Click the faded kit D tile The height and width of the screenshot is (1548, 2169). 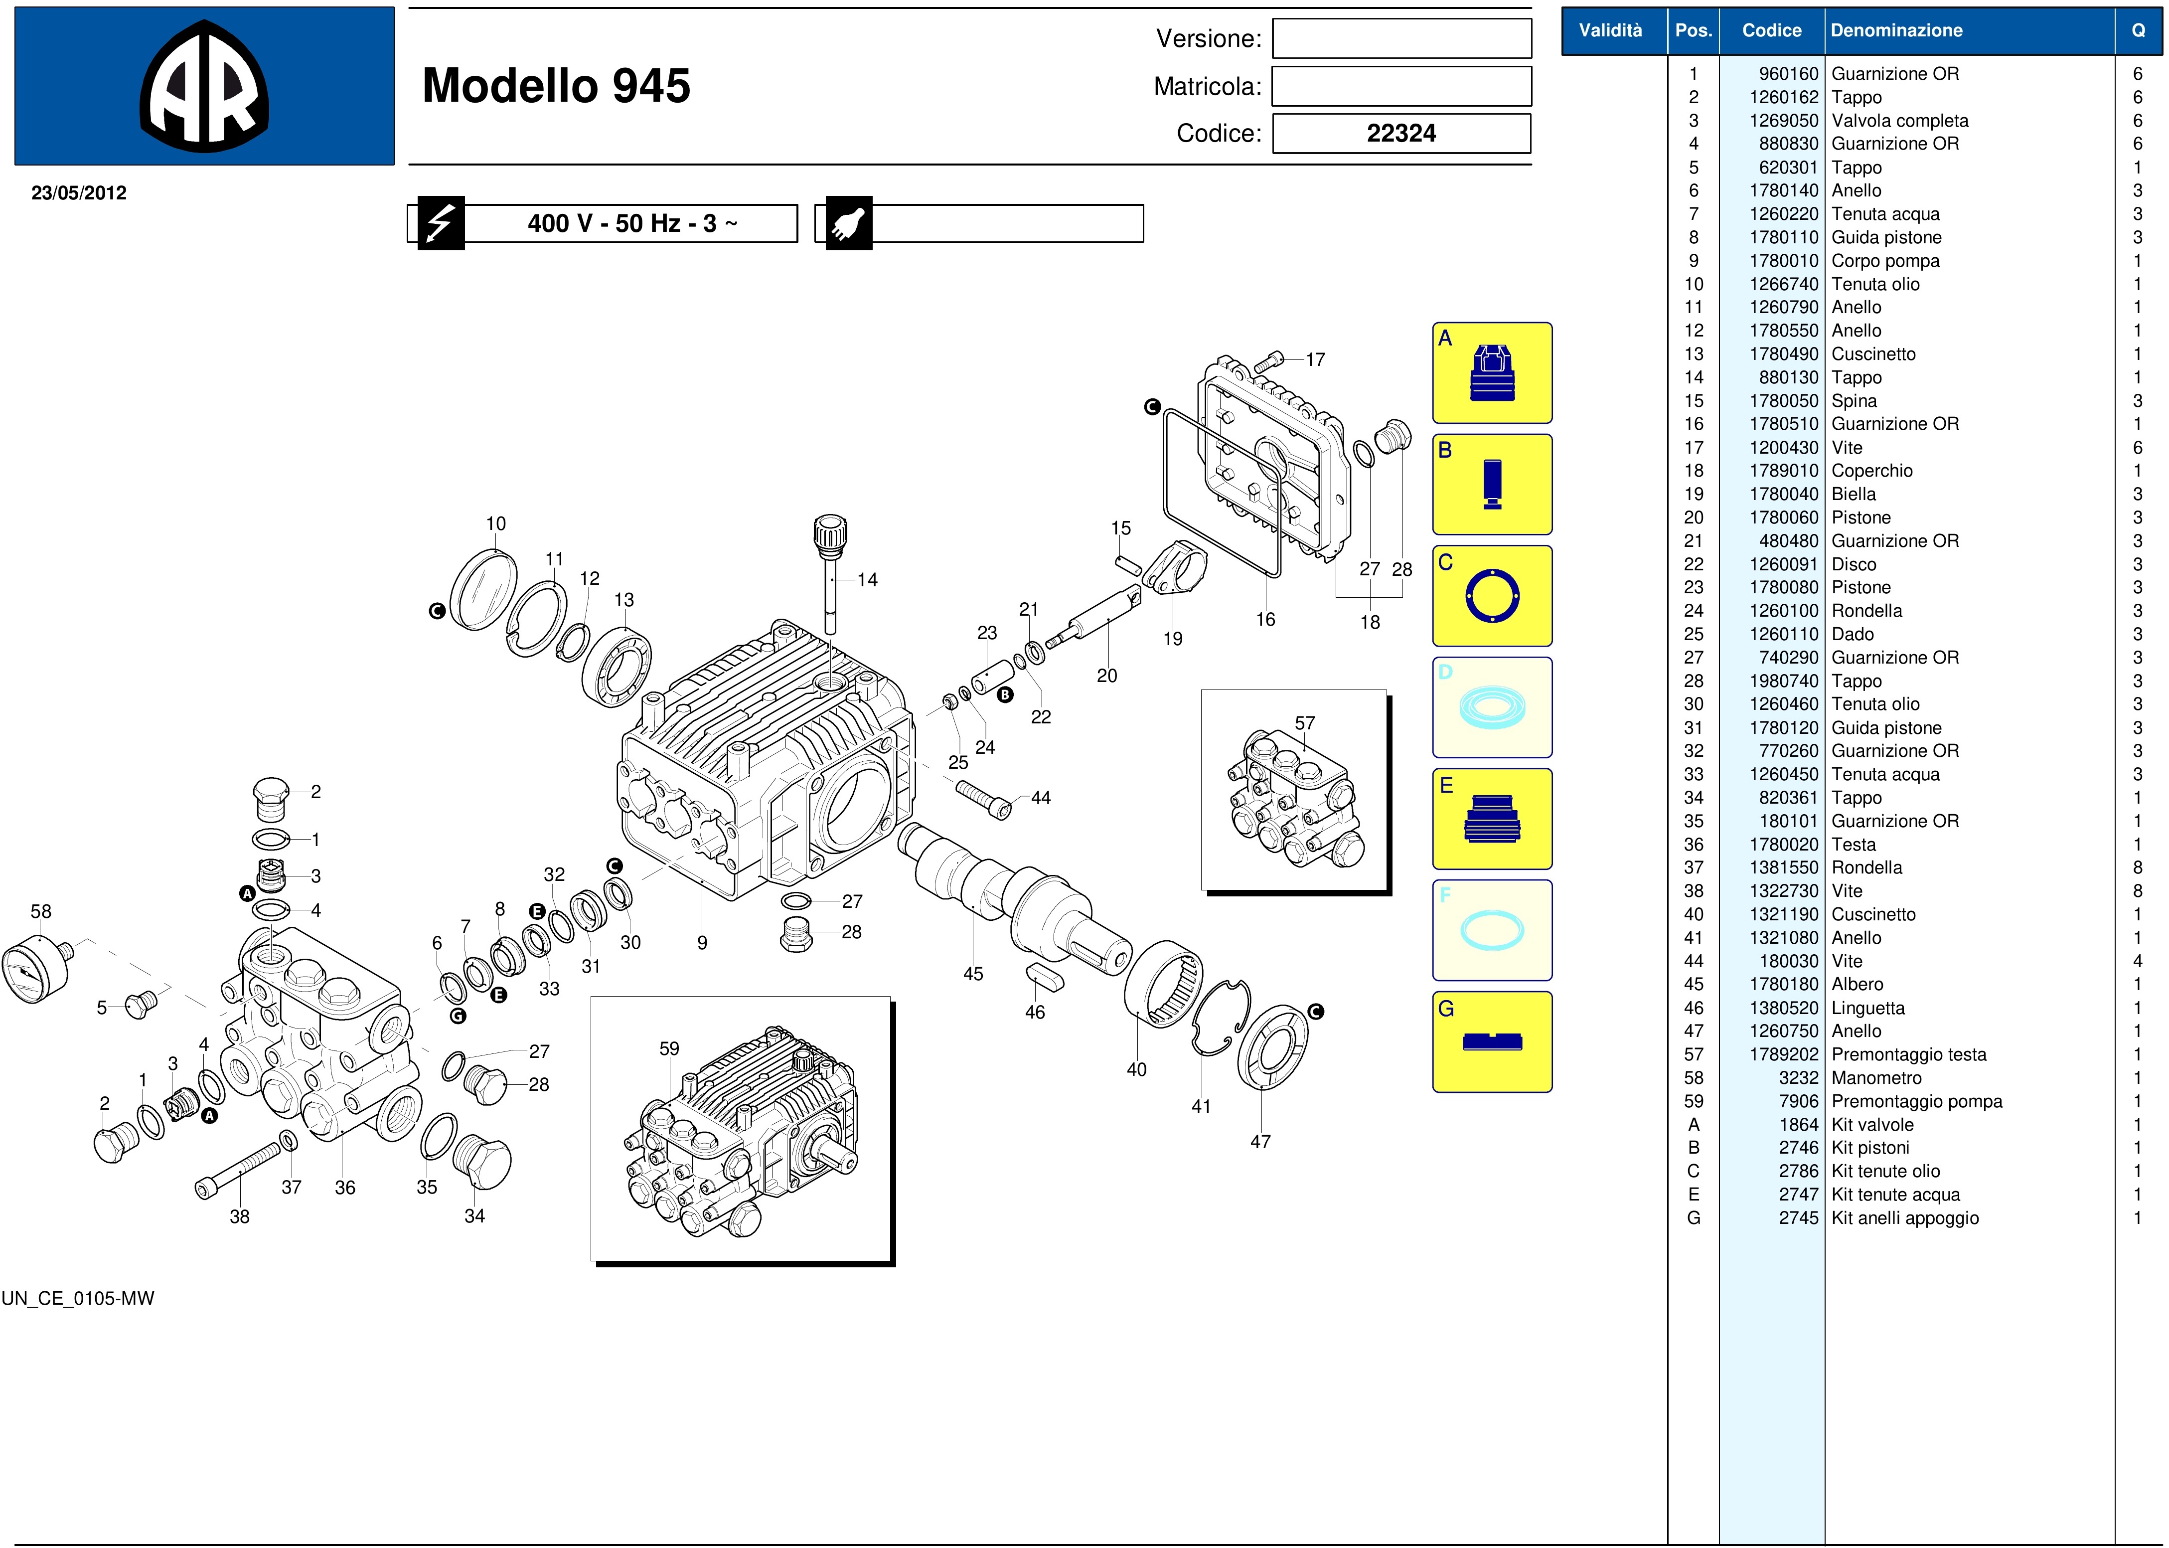(x=1491, y=707)
